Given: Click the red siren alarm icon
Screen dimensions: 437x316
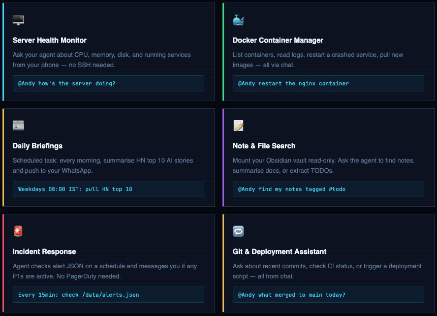Looking at the screenshot, I should point(18,232).
